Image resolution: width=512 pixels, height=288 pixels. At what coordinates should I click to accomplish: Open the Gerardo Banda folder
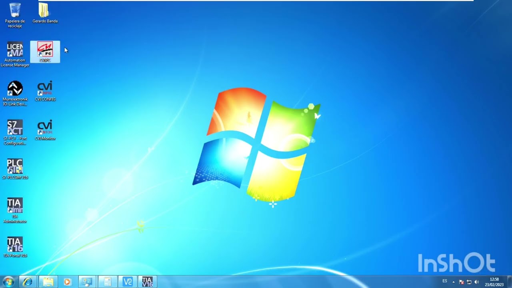tap(45, 13)
